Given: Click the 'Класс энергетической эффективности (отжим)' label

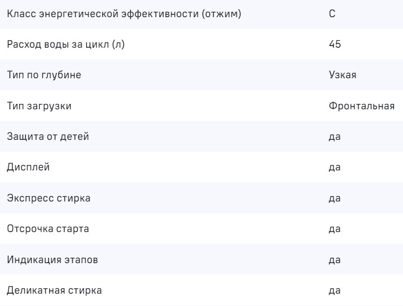Looking at the screenshot, I should [124, 13].
